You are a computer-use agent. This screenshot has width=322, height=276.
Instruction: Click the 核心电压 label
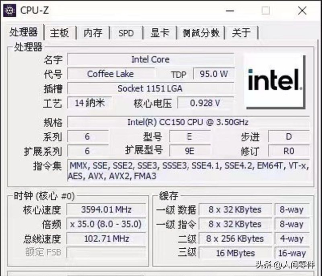(x=152, y=103)
